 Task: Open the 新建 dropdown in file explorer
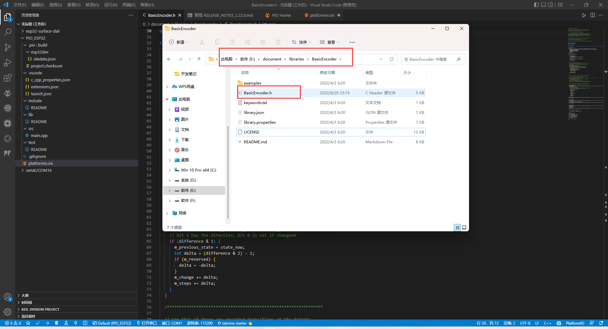point(179,42)
